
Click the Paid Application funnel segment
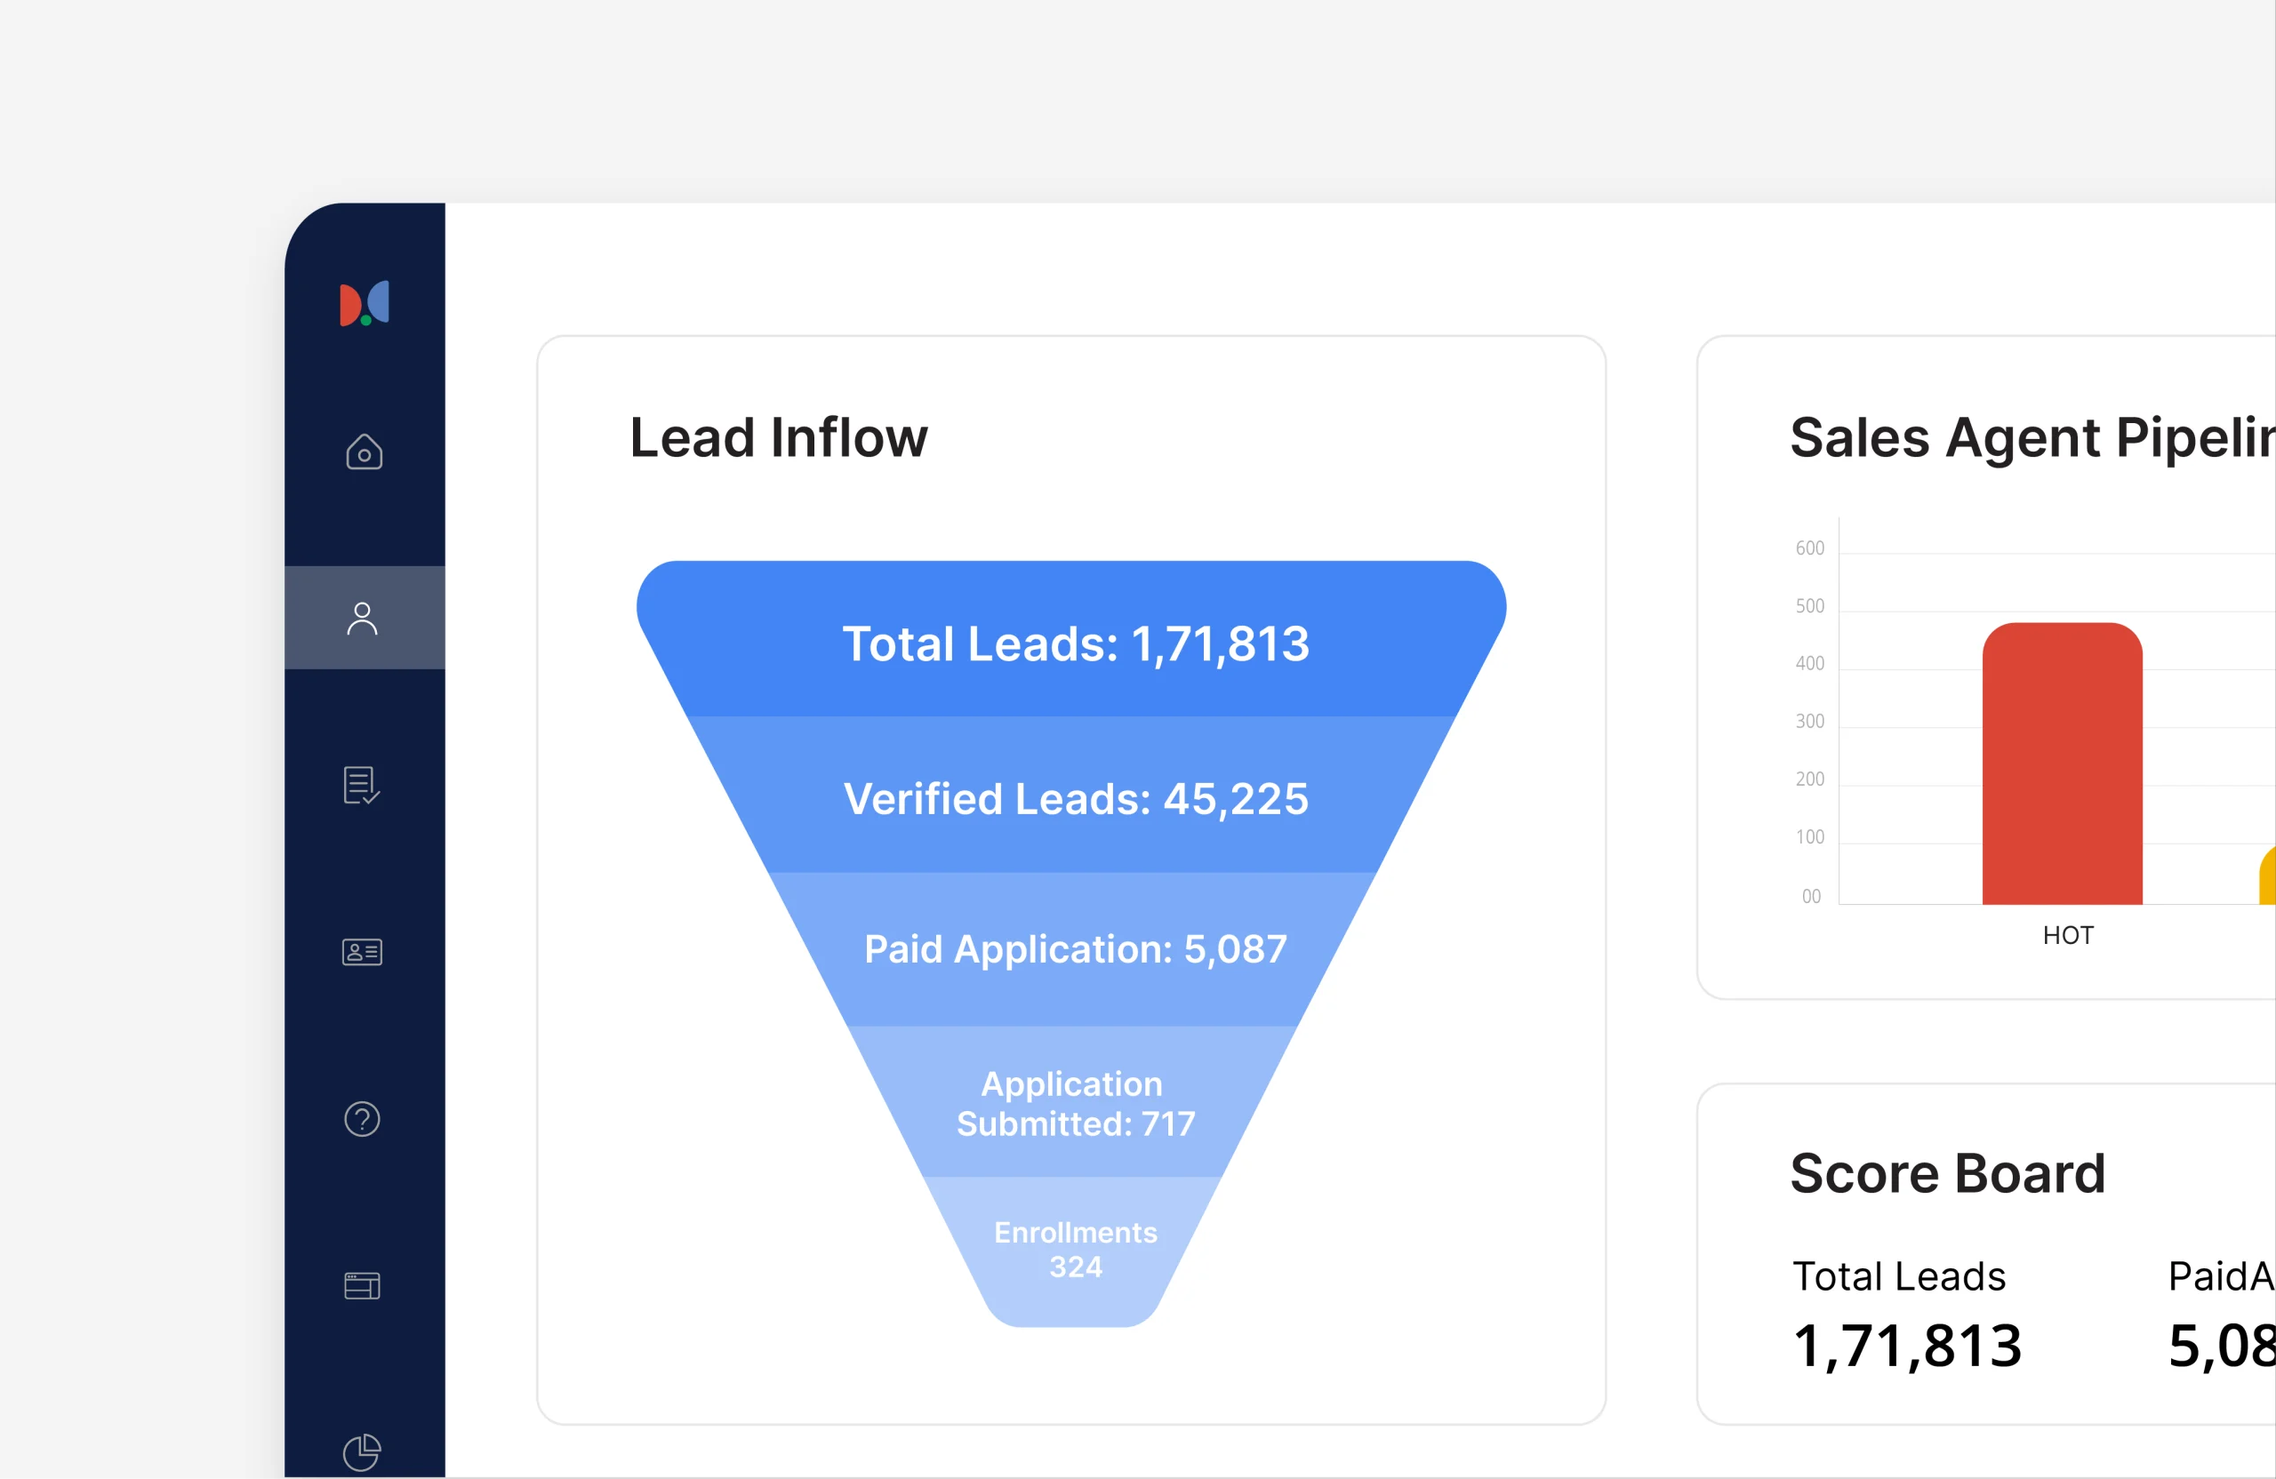[1075, 949]
